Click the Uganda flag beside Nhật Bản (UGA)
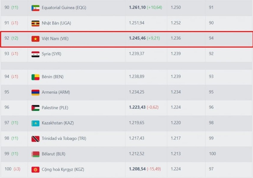The height and width of the screenshot is (178, 253). click(35, 23)
